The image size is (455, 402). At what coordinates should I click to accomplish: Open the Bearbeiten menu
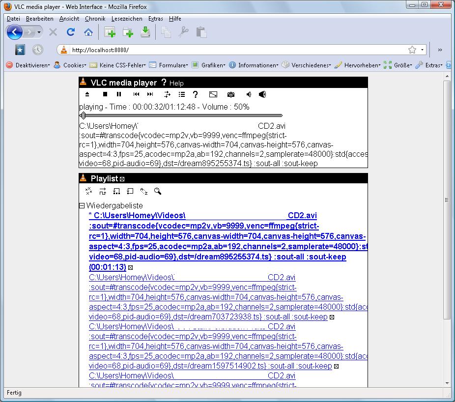39,19
